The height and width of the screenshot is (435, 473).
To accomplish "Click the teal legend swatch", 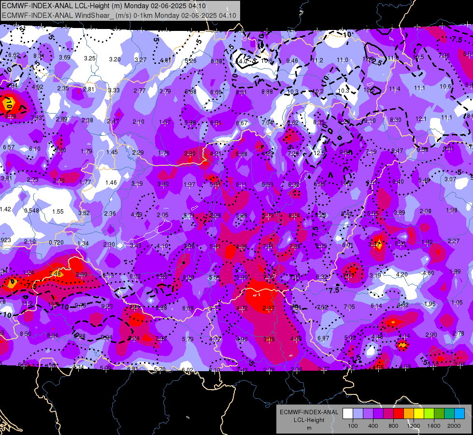I will click(449, 414).
